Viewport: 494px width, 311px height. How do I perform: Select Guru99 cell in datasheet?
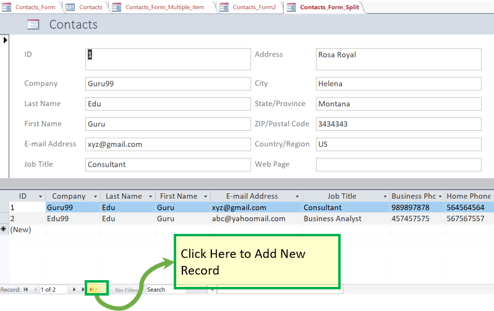[x=73, y=207]
